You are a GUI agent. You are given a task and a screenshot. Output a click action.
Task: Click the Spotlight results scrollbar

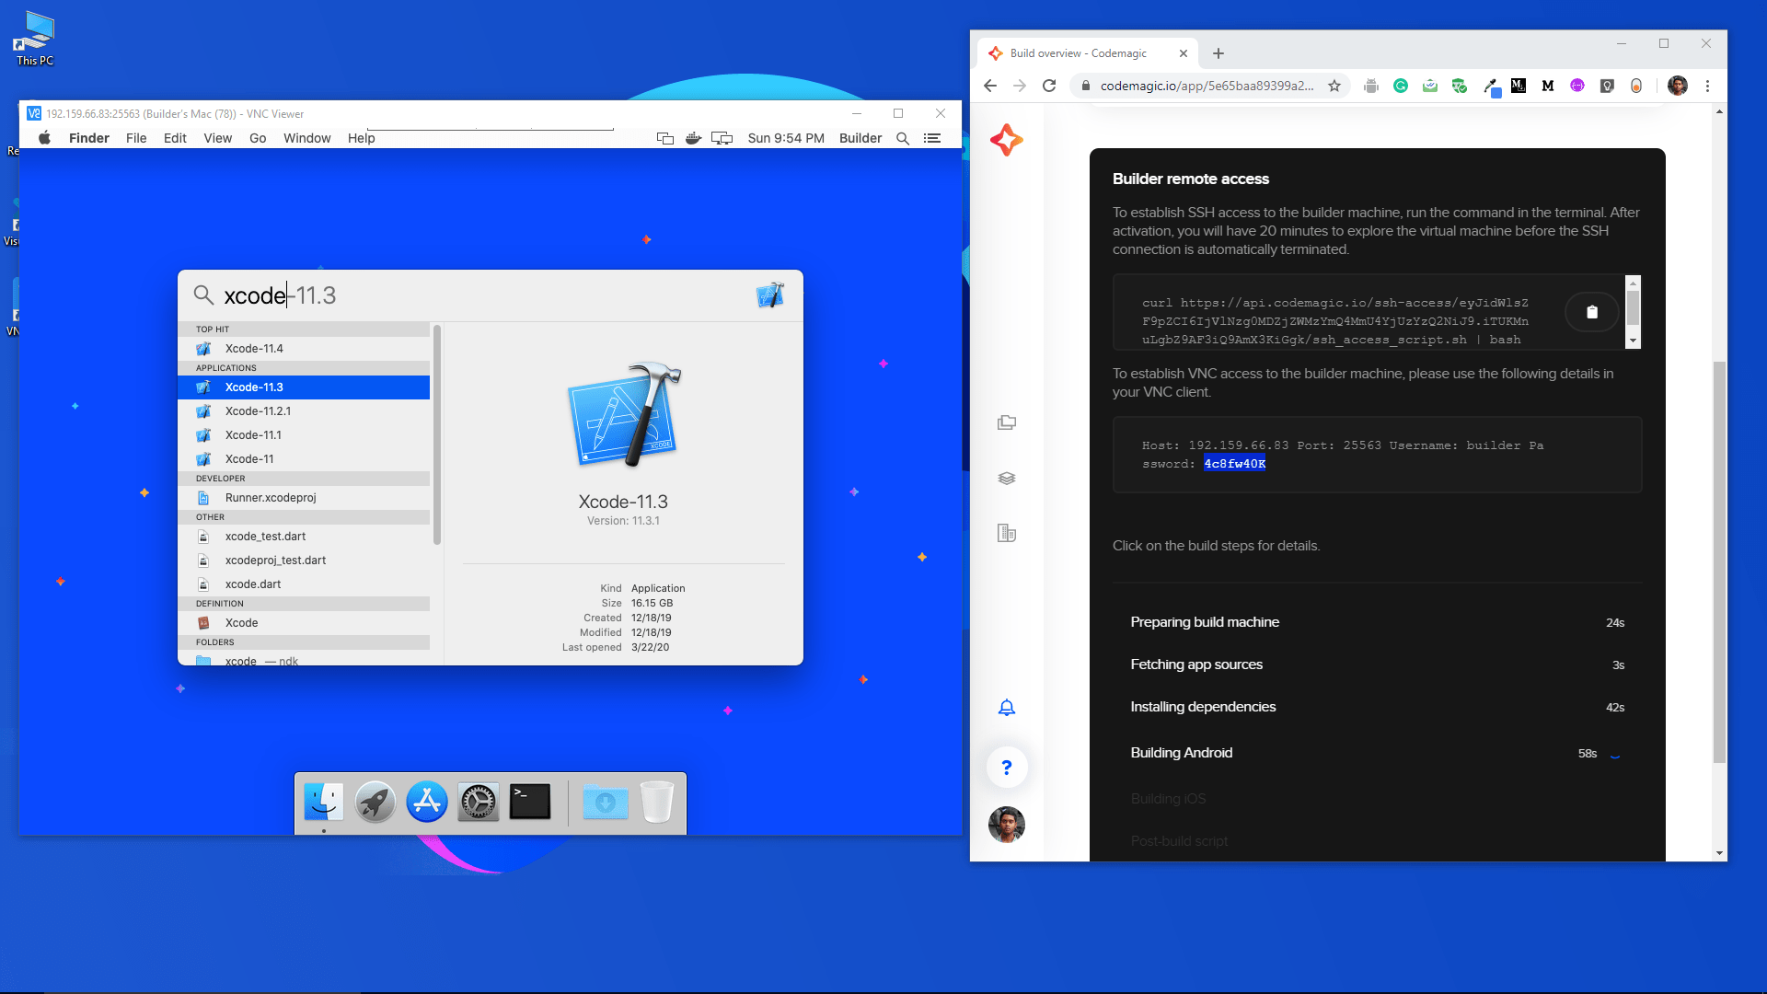point(437,434)
